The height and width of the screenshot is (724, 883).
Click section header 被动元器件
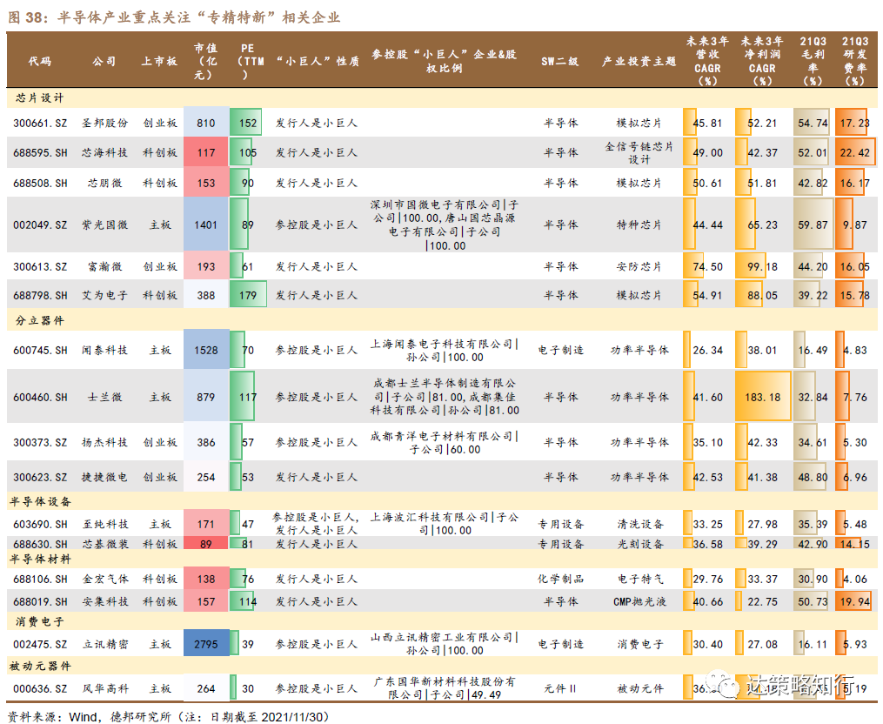coord(39,666)
